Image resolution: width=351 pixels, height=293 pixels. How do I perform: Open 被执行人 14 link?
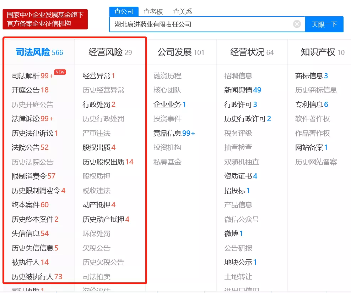[x=30, y=262]
